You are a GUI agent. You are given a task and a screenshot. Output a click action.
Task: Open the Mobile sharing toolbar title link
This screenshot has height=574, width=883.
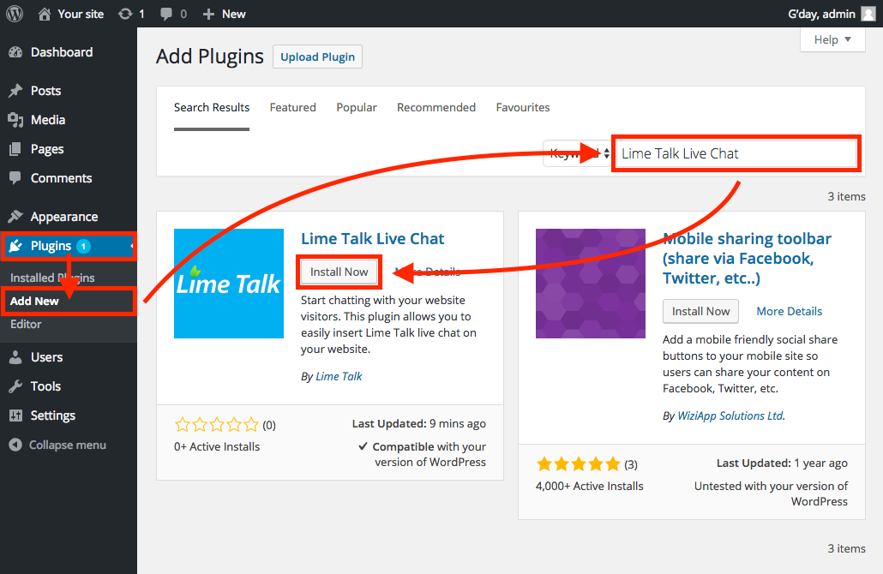pos(747,259)
